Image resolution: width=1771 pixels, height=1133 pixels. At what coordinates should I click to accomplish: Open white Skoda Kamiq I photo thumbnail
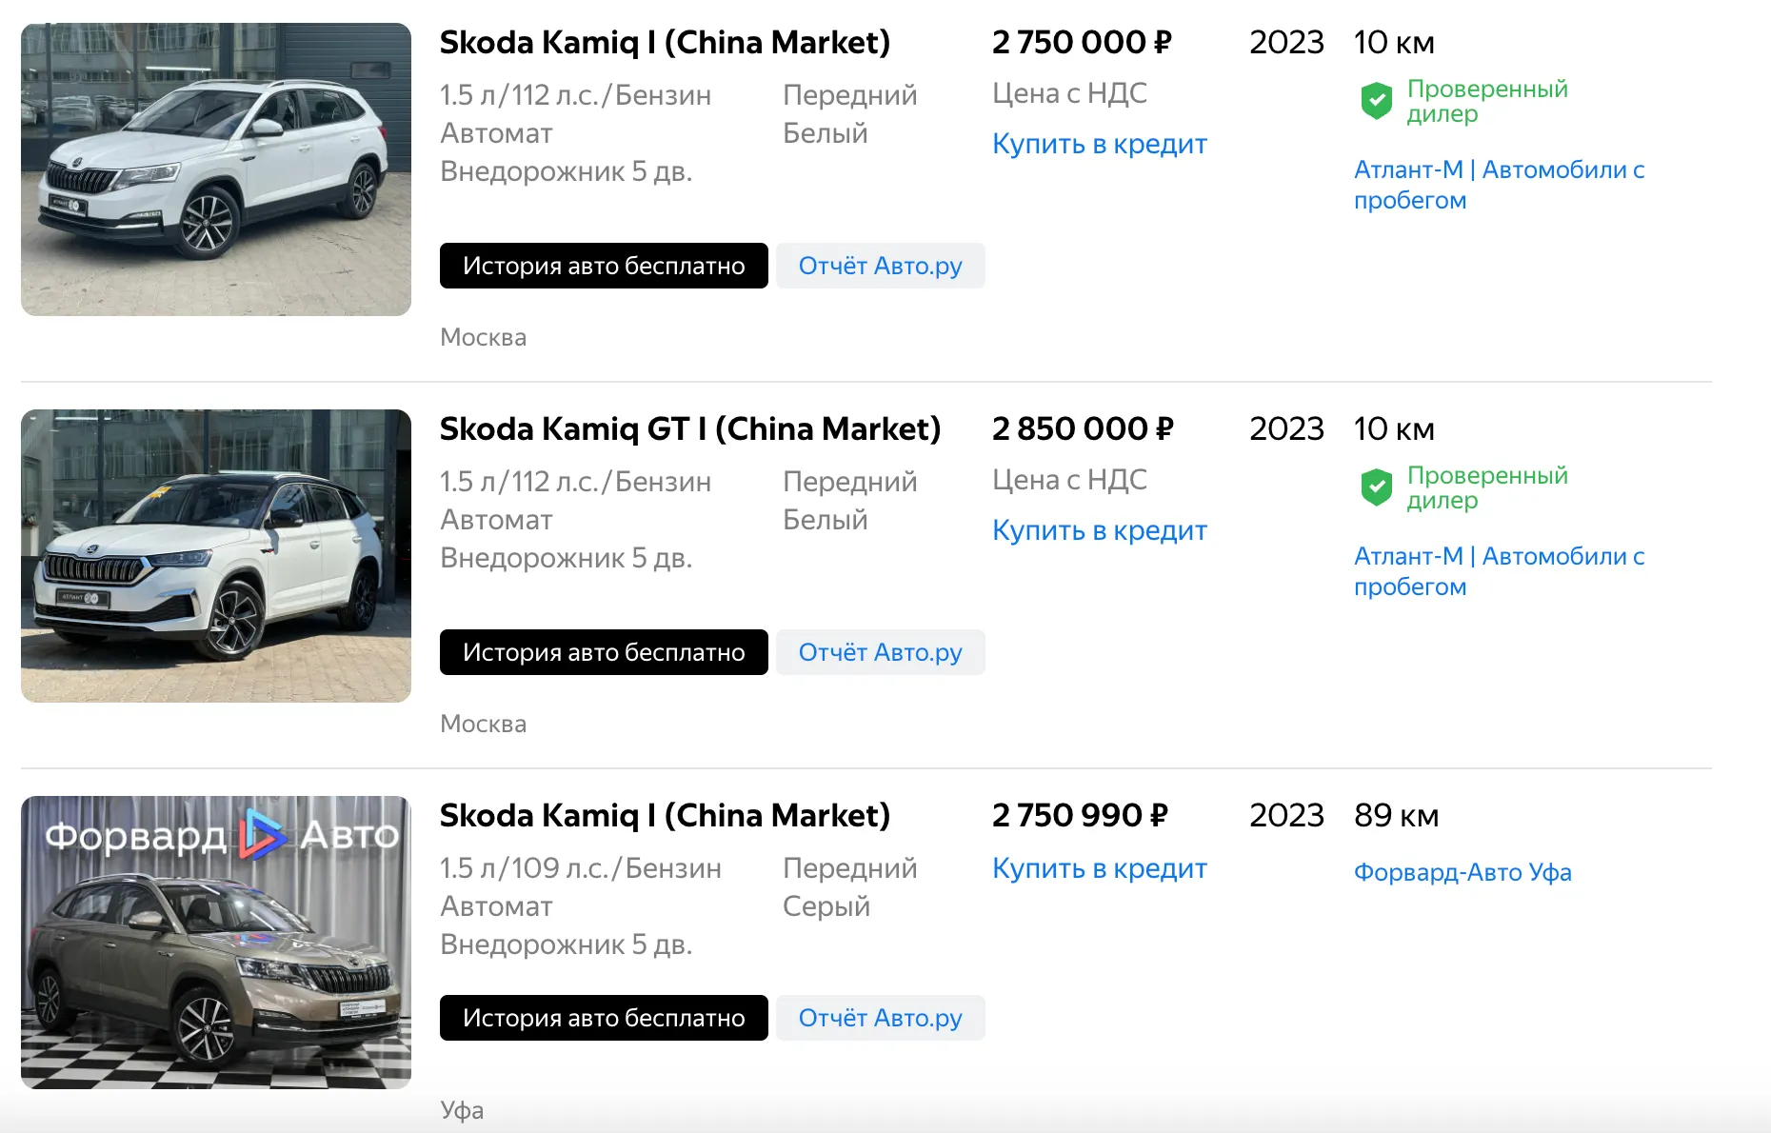point(216,169)
